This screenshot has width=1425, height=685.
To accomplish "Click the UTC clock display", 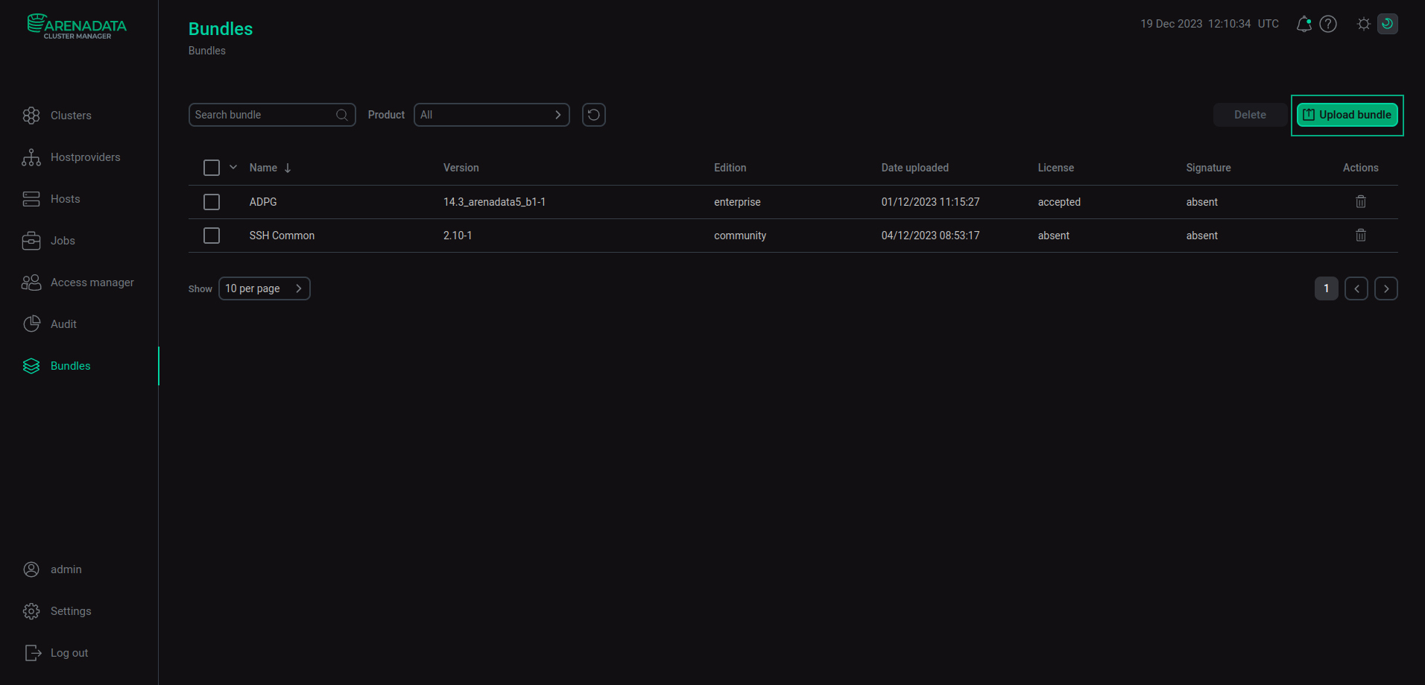I will pos(1210,24).
